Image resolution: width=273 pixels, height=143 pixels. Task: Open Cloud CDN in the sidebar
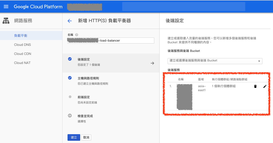[x=22, y=54]
